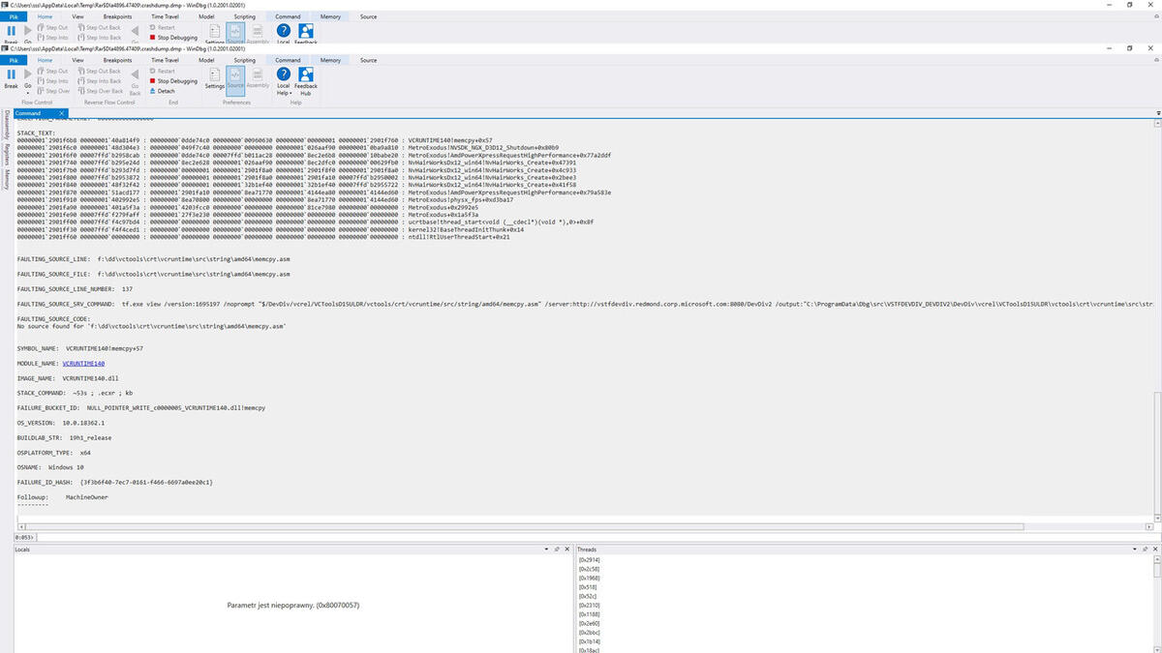Open the Feedback Hub
The image size is (1162, 653).
pos(306,81)
